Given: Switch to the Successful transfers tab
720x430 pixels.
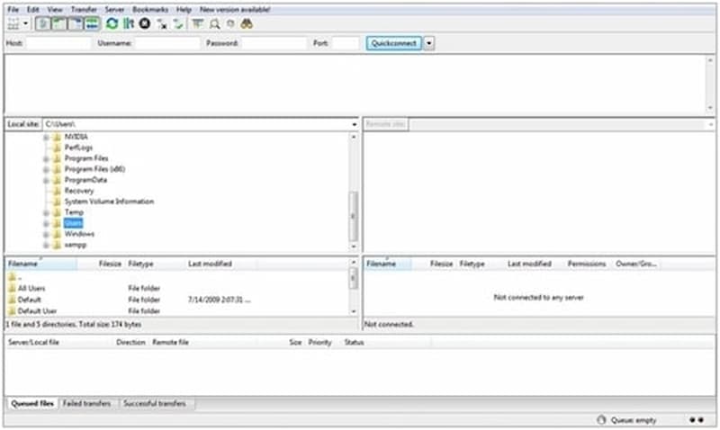Looking at the screenshot, I should coord(155,404).
